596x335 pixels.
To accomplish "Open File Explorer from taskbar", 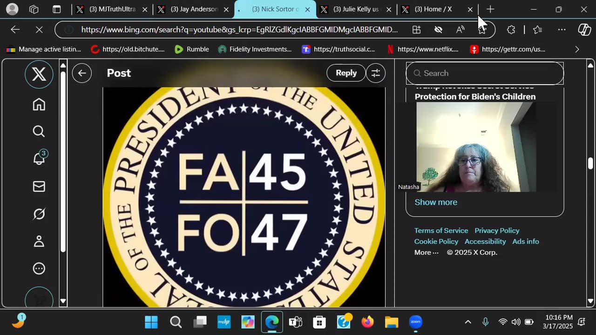I will tap(392, 322).
